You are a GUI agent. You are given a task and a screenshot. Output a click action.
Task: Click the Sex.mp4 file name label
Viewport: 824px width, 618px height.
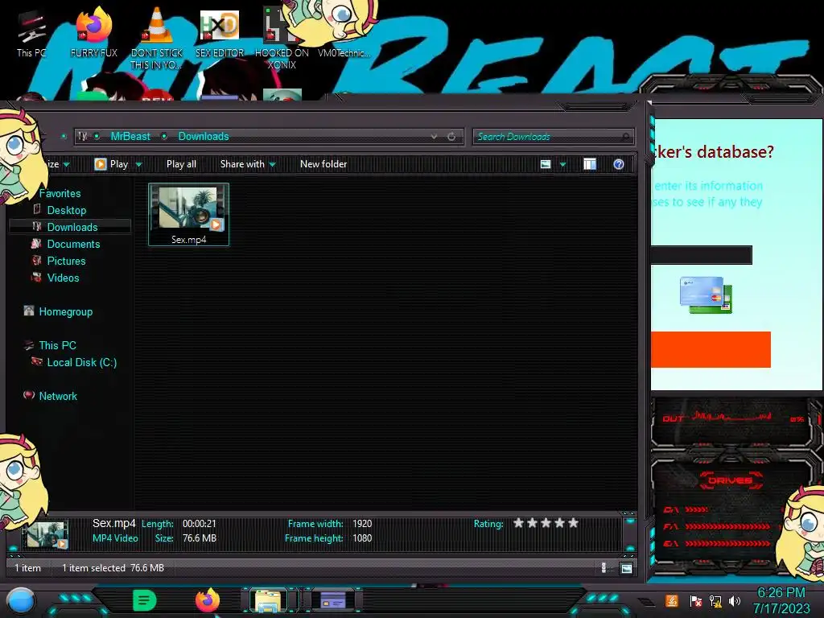(x=188, y=240)
